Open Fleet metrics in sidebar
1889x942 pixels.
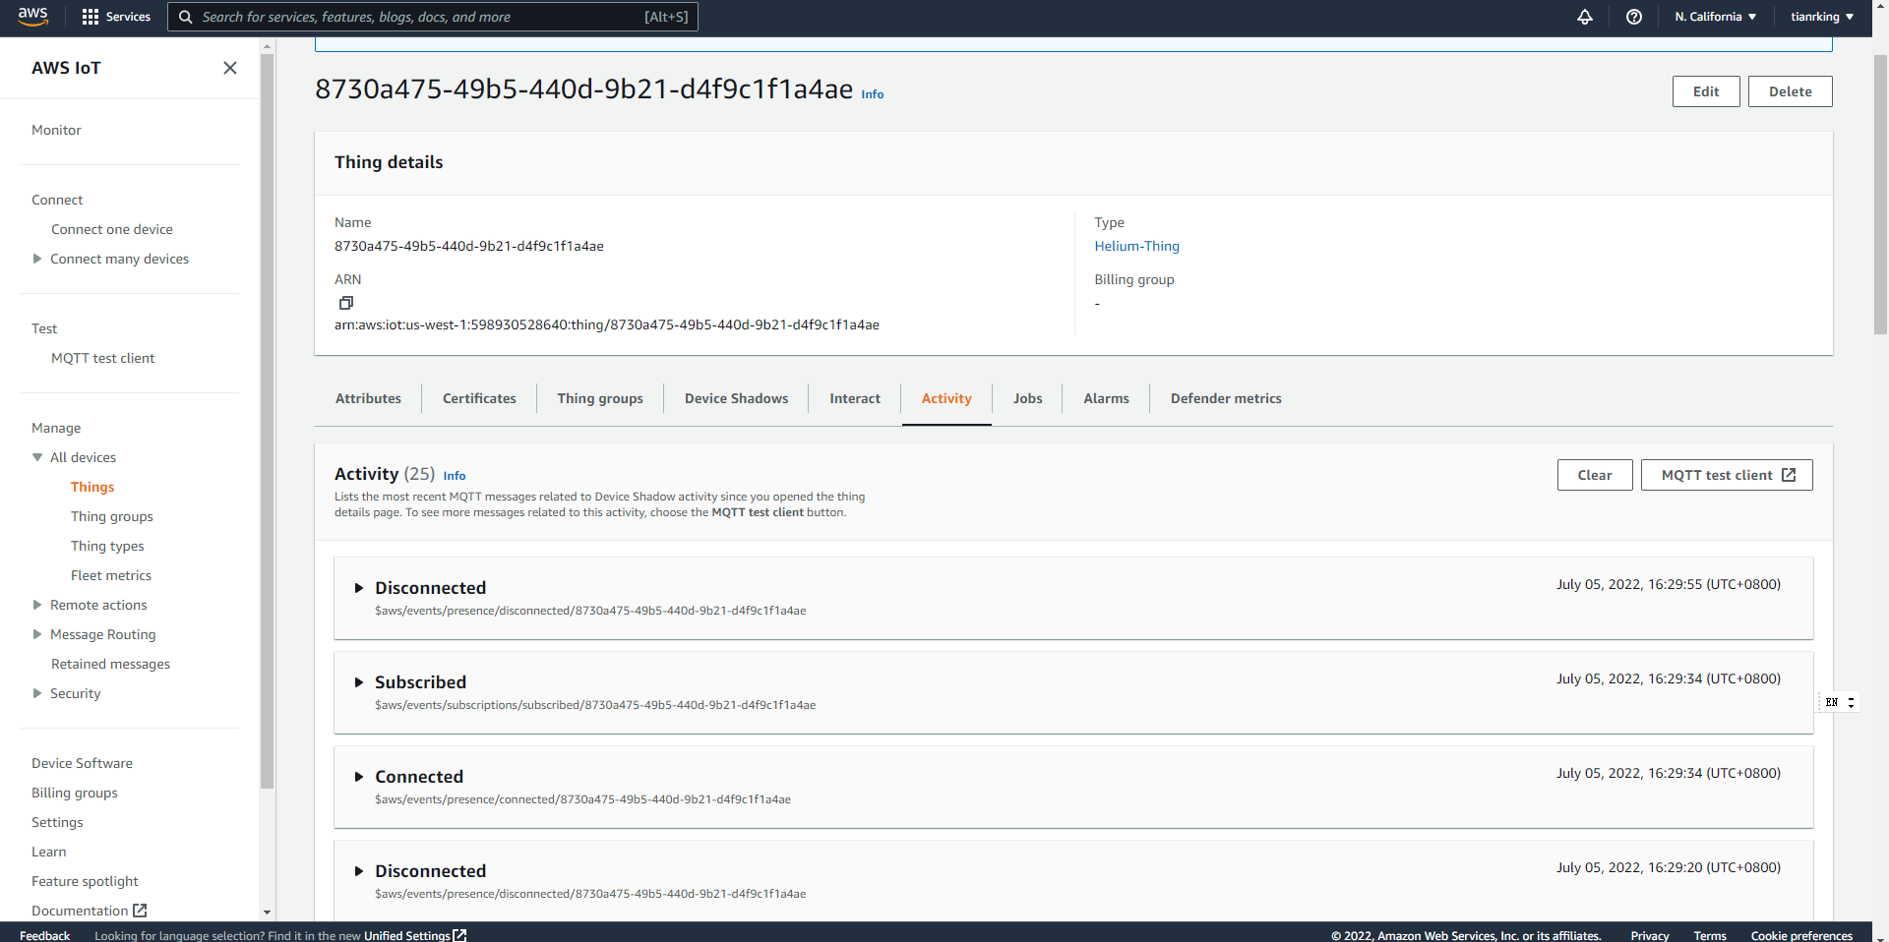tap(111, 575)
